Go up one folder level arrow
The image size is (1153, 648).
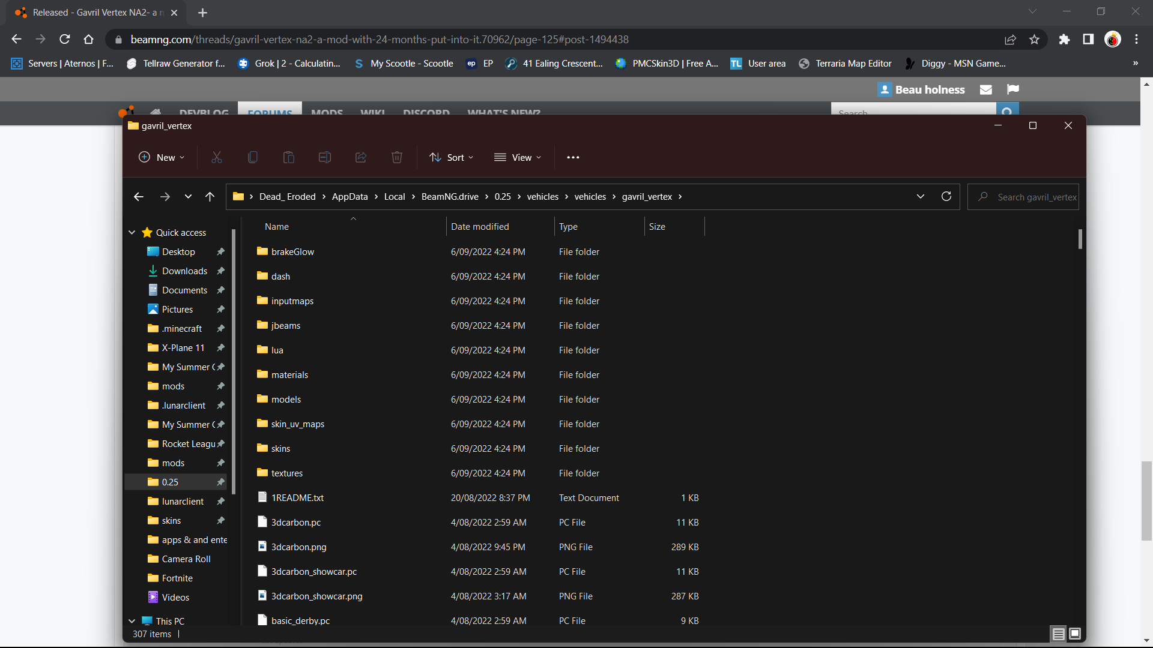(x=210, y=197)
